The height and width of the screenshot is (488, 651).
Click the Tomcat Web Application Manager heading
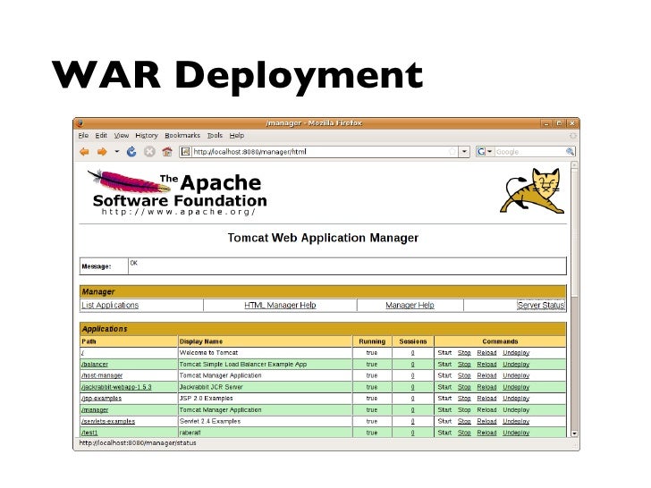click(323, 238)
